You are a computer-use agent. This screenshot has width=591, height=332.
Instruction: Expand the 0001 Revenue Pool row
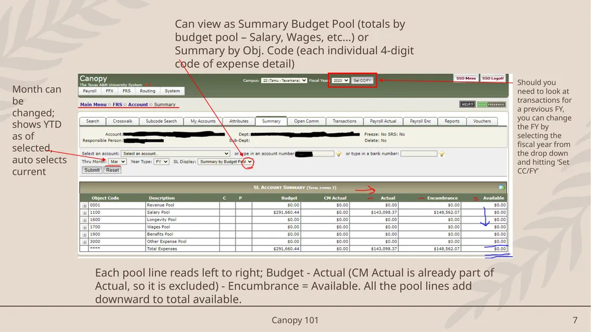(x=84, y=206)
